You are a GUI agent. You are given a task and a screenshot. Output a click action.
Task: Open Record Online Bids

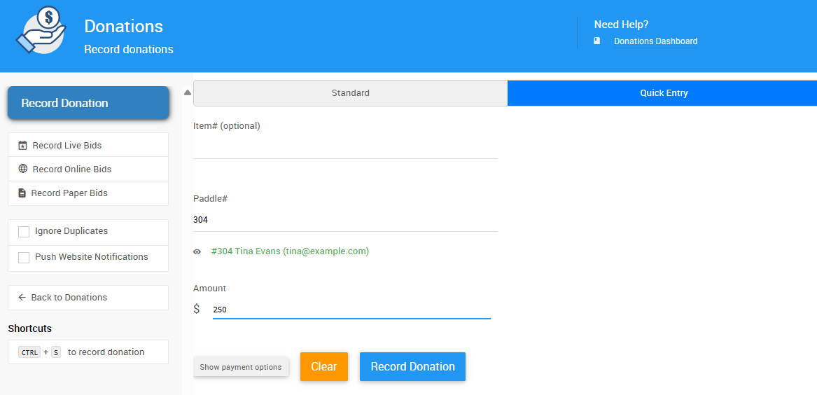[88, 169]
